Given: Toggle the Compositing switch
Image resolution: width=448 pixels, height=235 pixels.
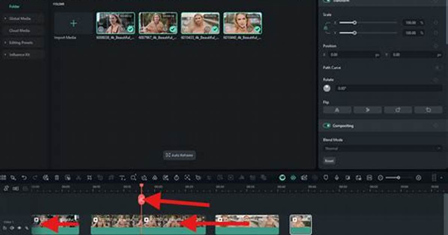Looking at the screenshot, I should [x=327, y=126].
